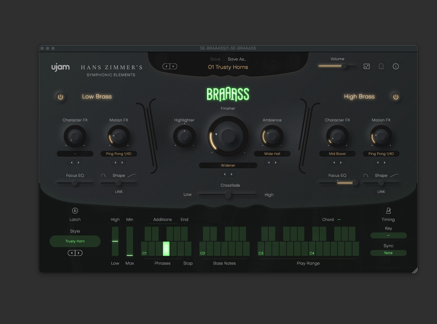Click the ujam logo
437x324 pixels.
point(60,67)
